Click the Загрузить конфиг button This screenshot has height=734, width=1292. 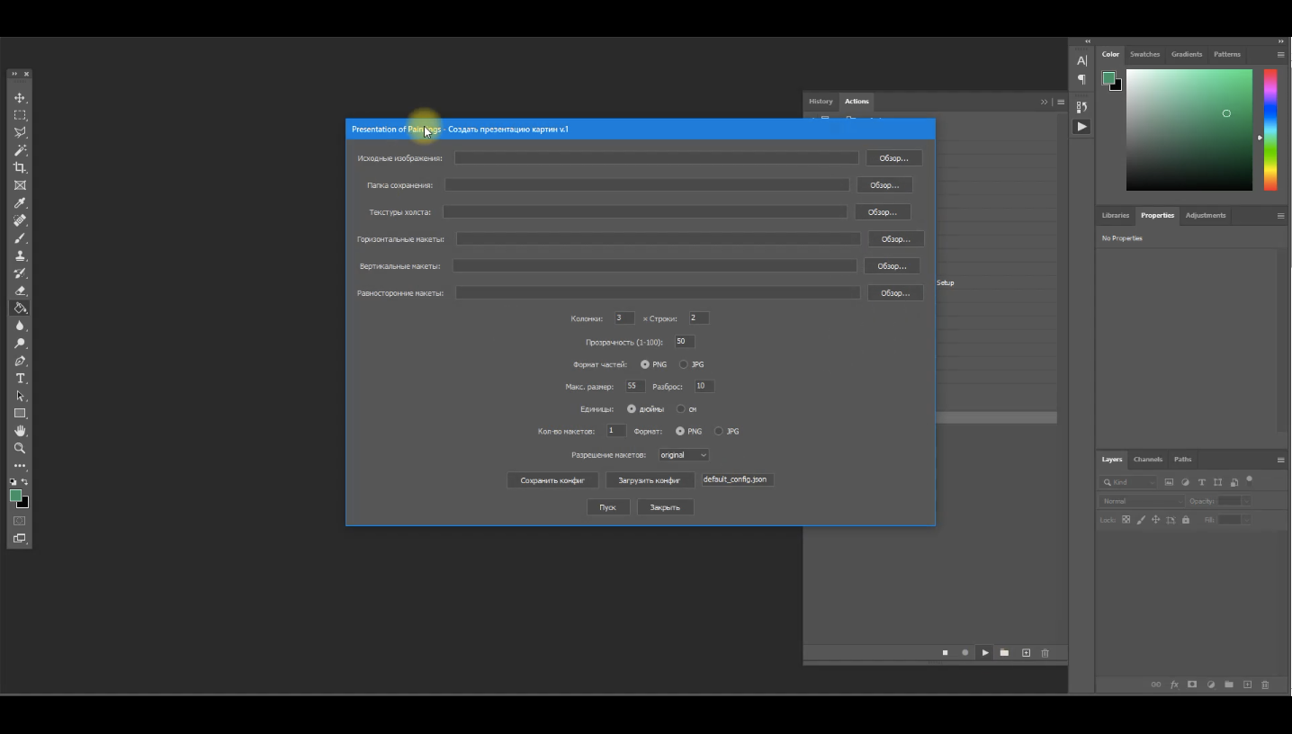click(x=650, y=480)
